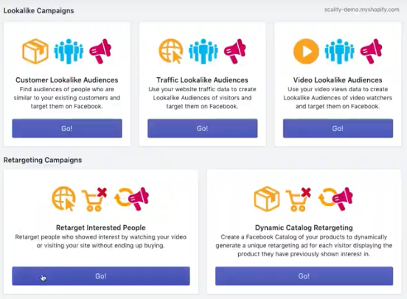This screenshot has width=407, height=299.
Task: Click the globe cursor icon in Traffic Lookalike card
Action: tap(171, 51)
